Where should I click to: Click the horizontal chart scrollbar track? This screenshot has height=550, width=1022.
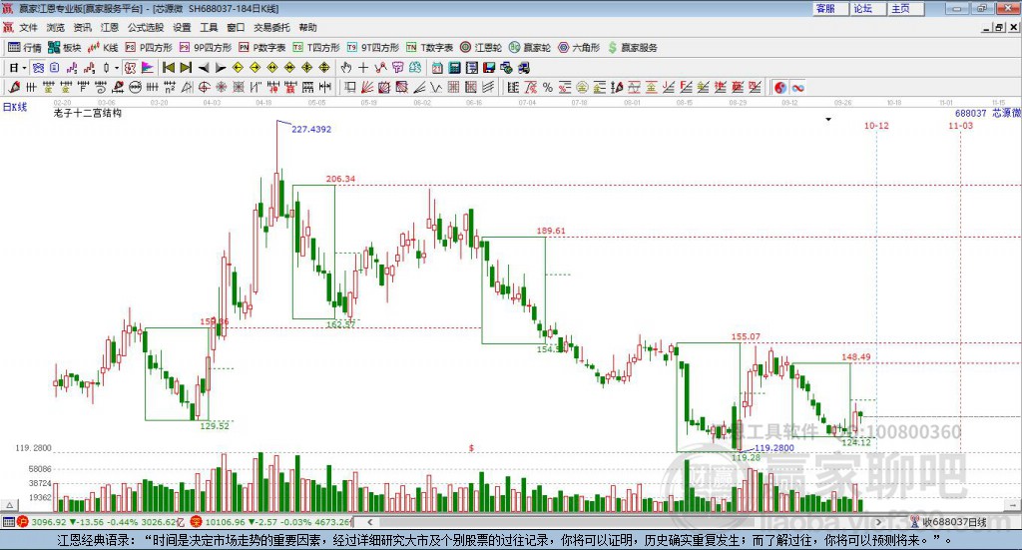click(624, 522)
